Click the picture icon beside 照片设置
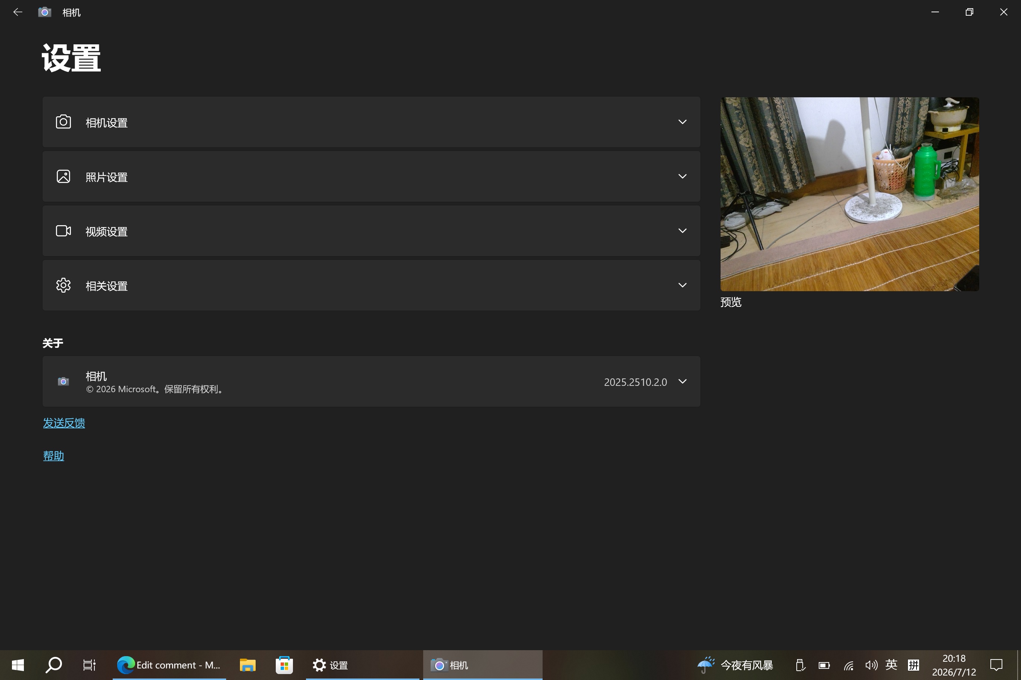The image size is (1021, 680). coord(63,176)
